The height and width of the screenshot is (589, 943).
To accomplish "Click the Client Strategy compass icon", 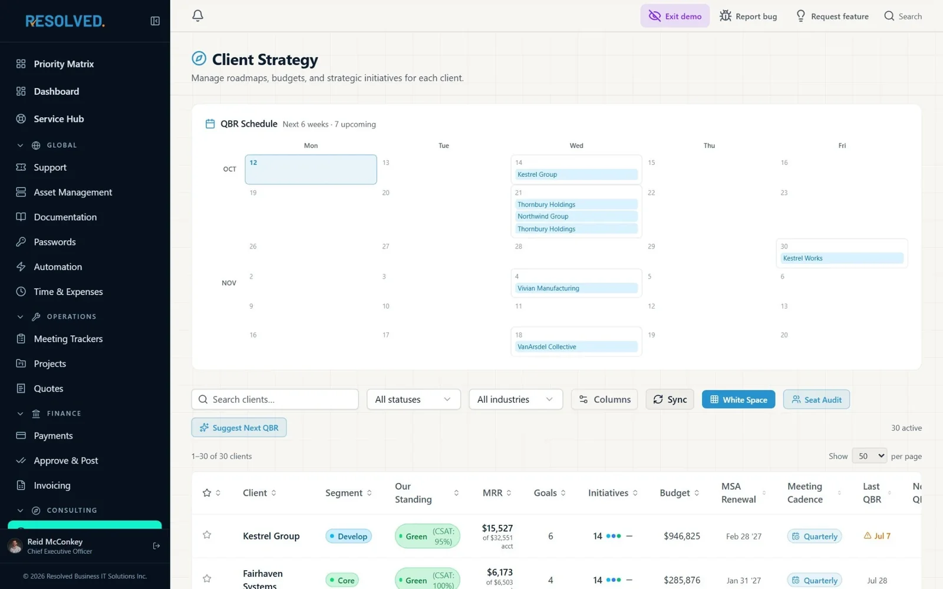I will (x=199, y=58).
